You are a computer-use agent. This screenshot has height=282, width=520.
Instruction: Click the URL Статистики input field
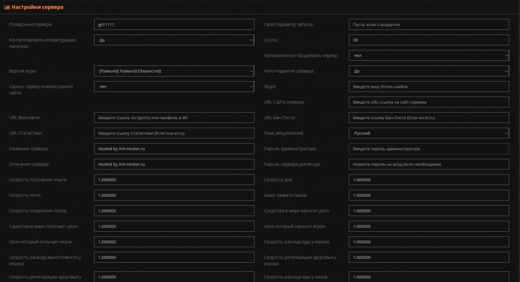pos(174,133)
